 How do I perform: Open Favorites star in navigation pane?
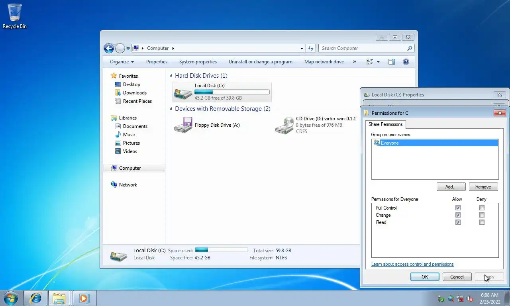click(114, 76)
